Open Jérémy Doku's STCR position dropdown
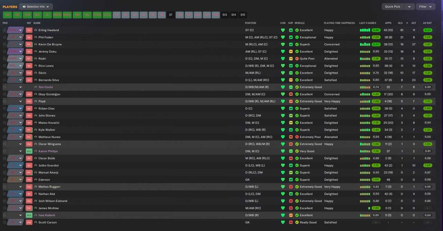 pos(15,52)
